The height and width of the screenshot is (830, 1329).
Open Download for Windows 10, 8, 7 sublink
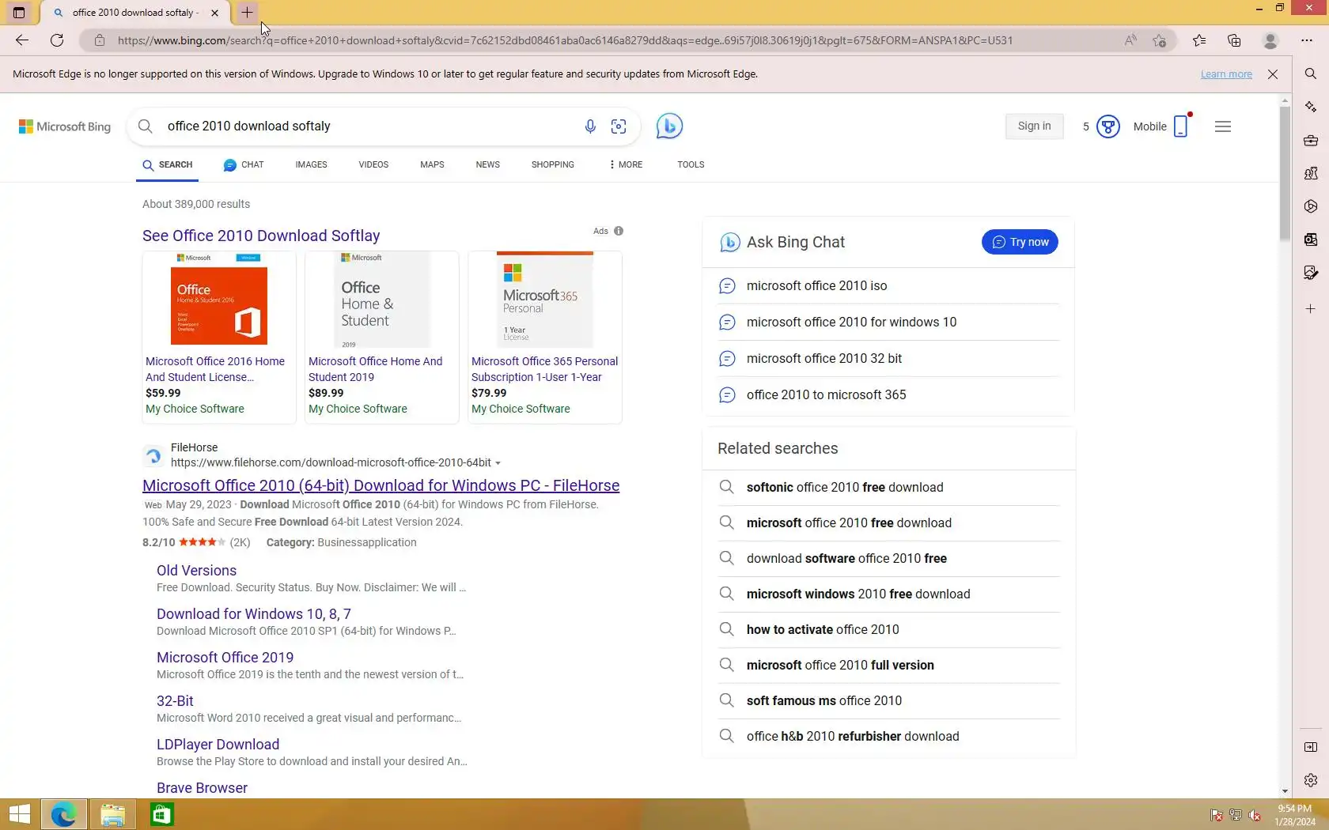(254, 614)
